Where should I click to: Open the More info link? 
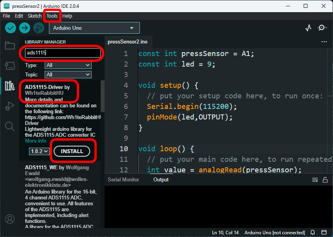point(36,141)
